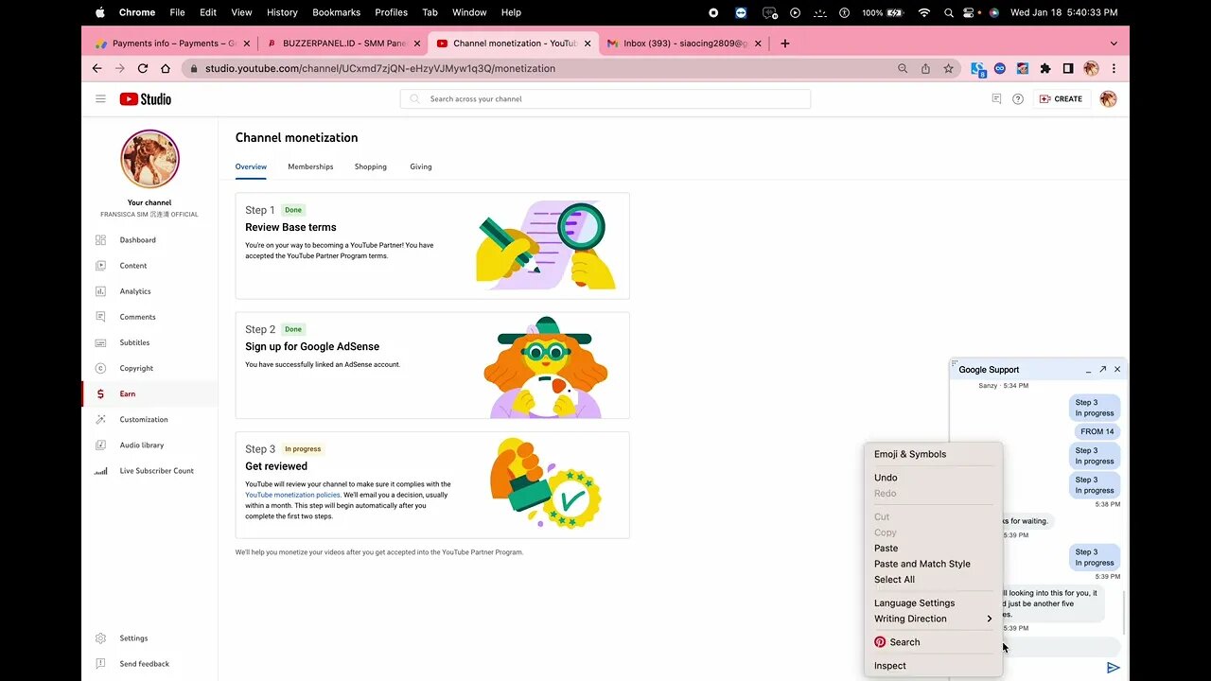Image resolution: width=1211 pixels, height=681 pixels.
Task: Expand the Chrome tab search chevron
Action: pyautogui.click(x=1114, y=44)
